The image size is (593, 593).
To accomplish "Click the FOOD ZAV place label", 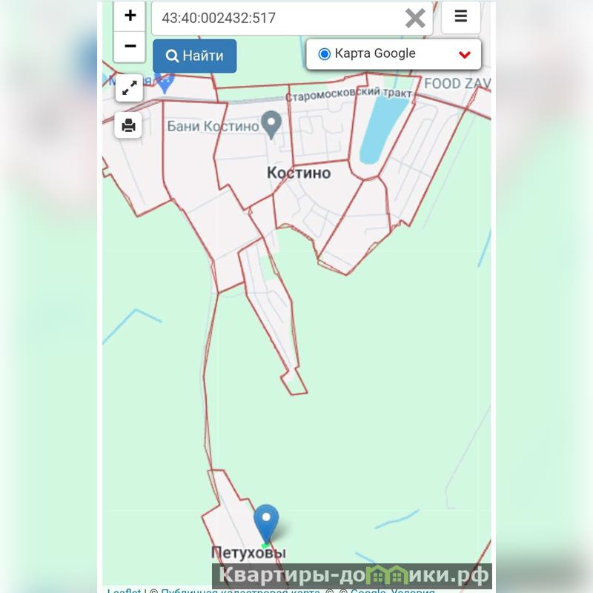I will click(457, 84).
